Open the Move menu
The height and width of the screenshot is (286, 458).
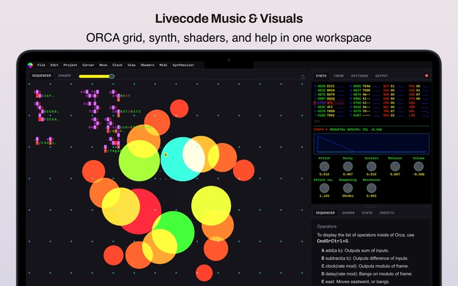pyautogui.click(x=103, y=65)
